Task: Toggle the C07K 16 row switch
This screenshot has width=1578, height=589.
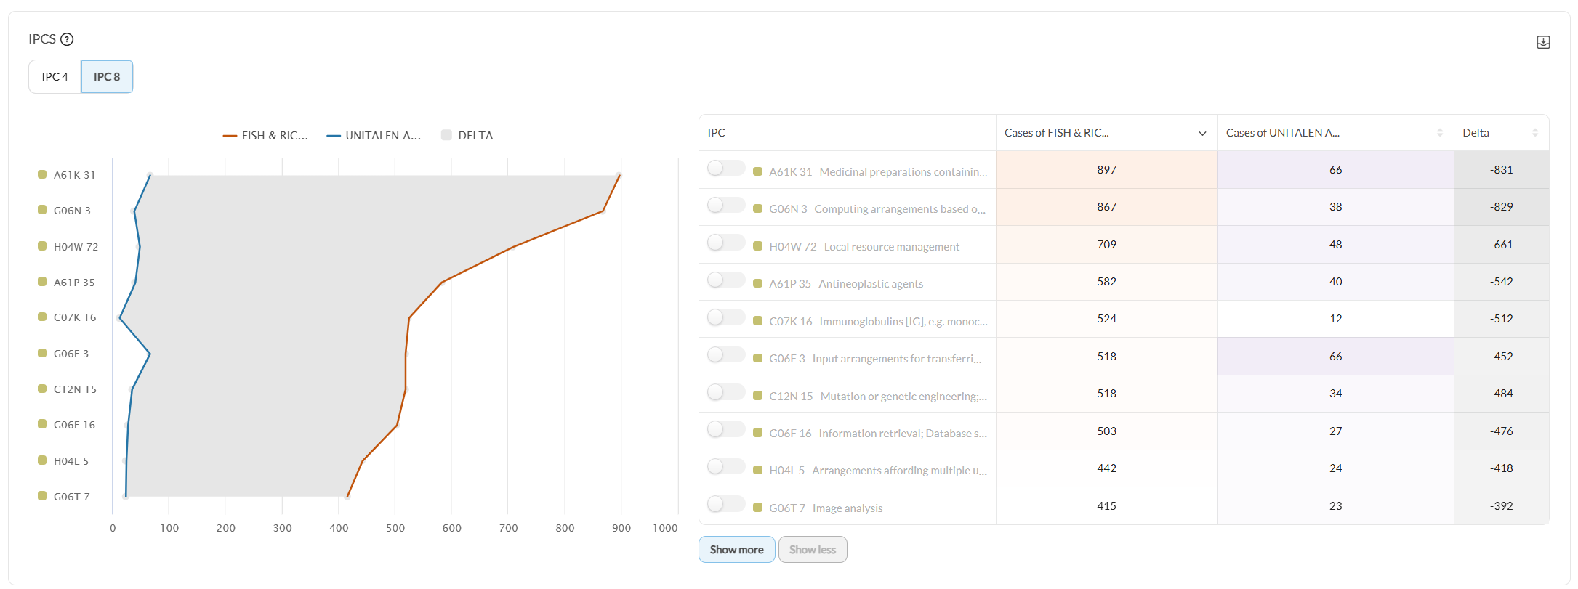Action: [x=725, y=317]
